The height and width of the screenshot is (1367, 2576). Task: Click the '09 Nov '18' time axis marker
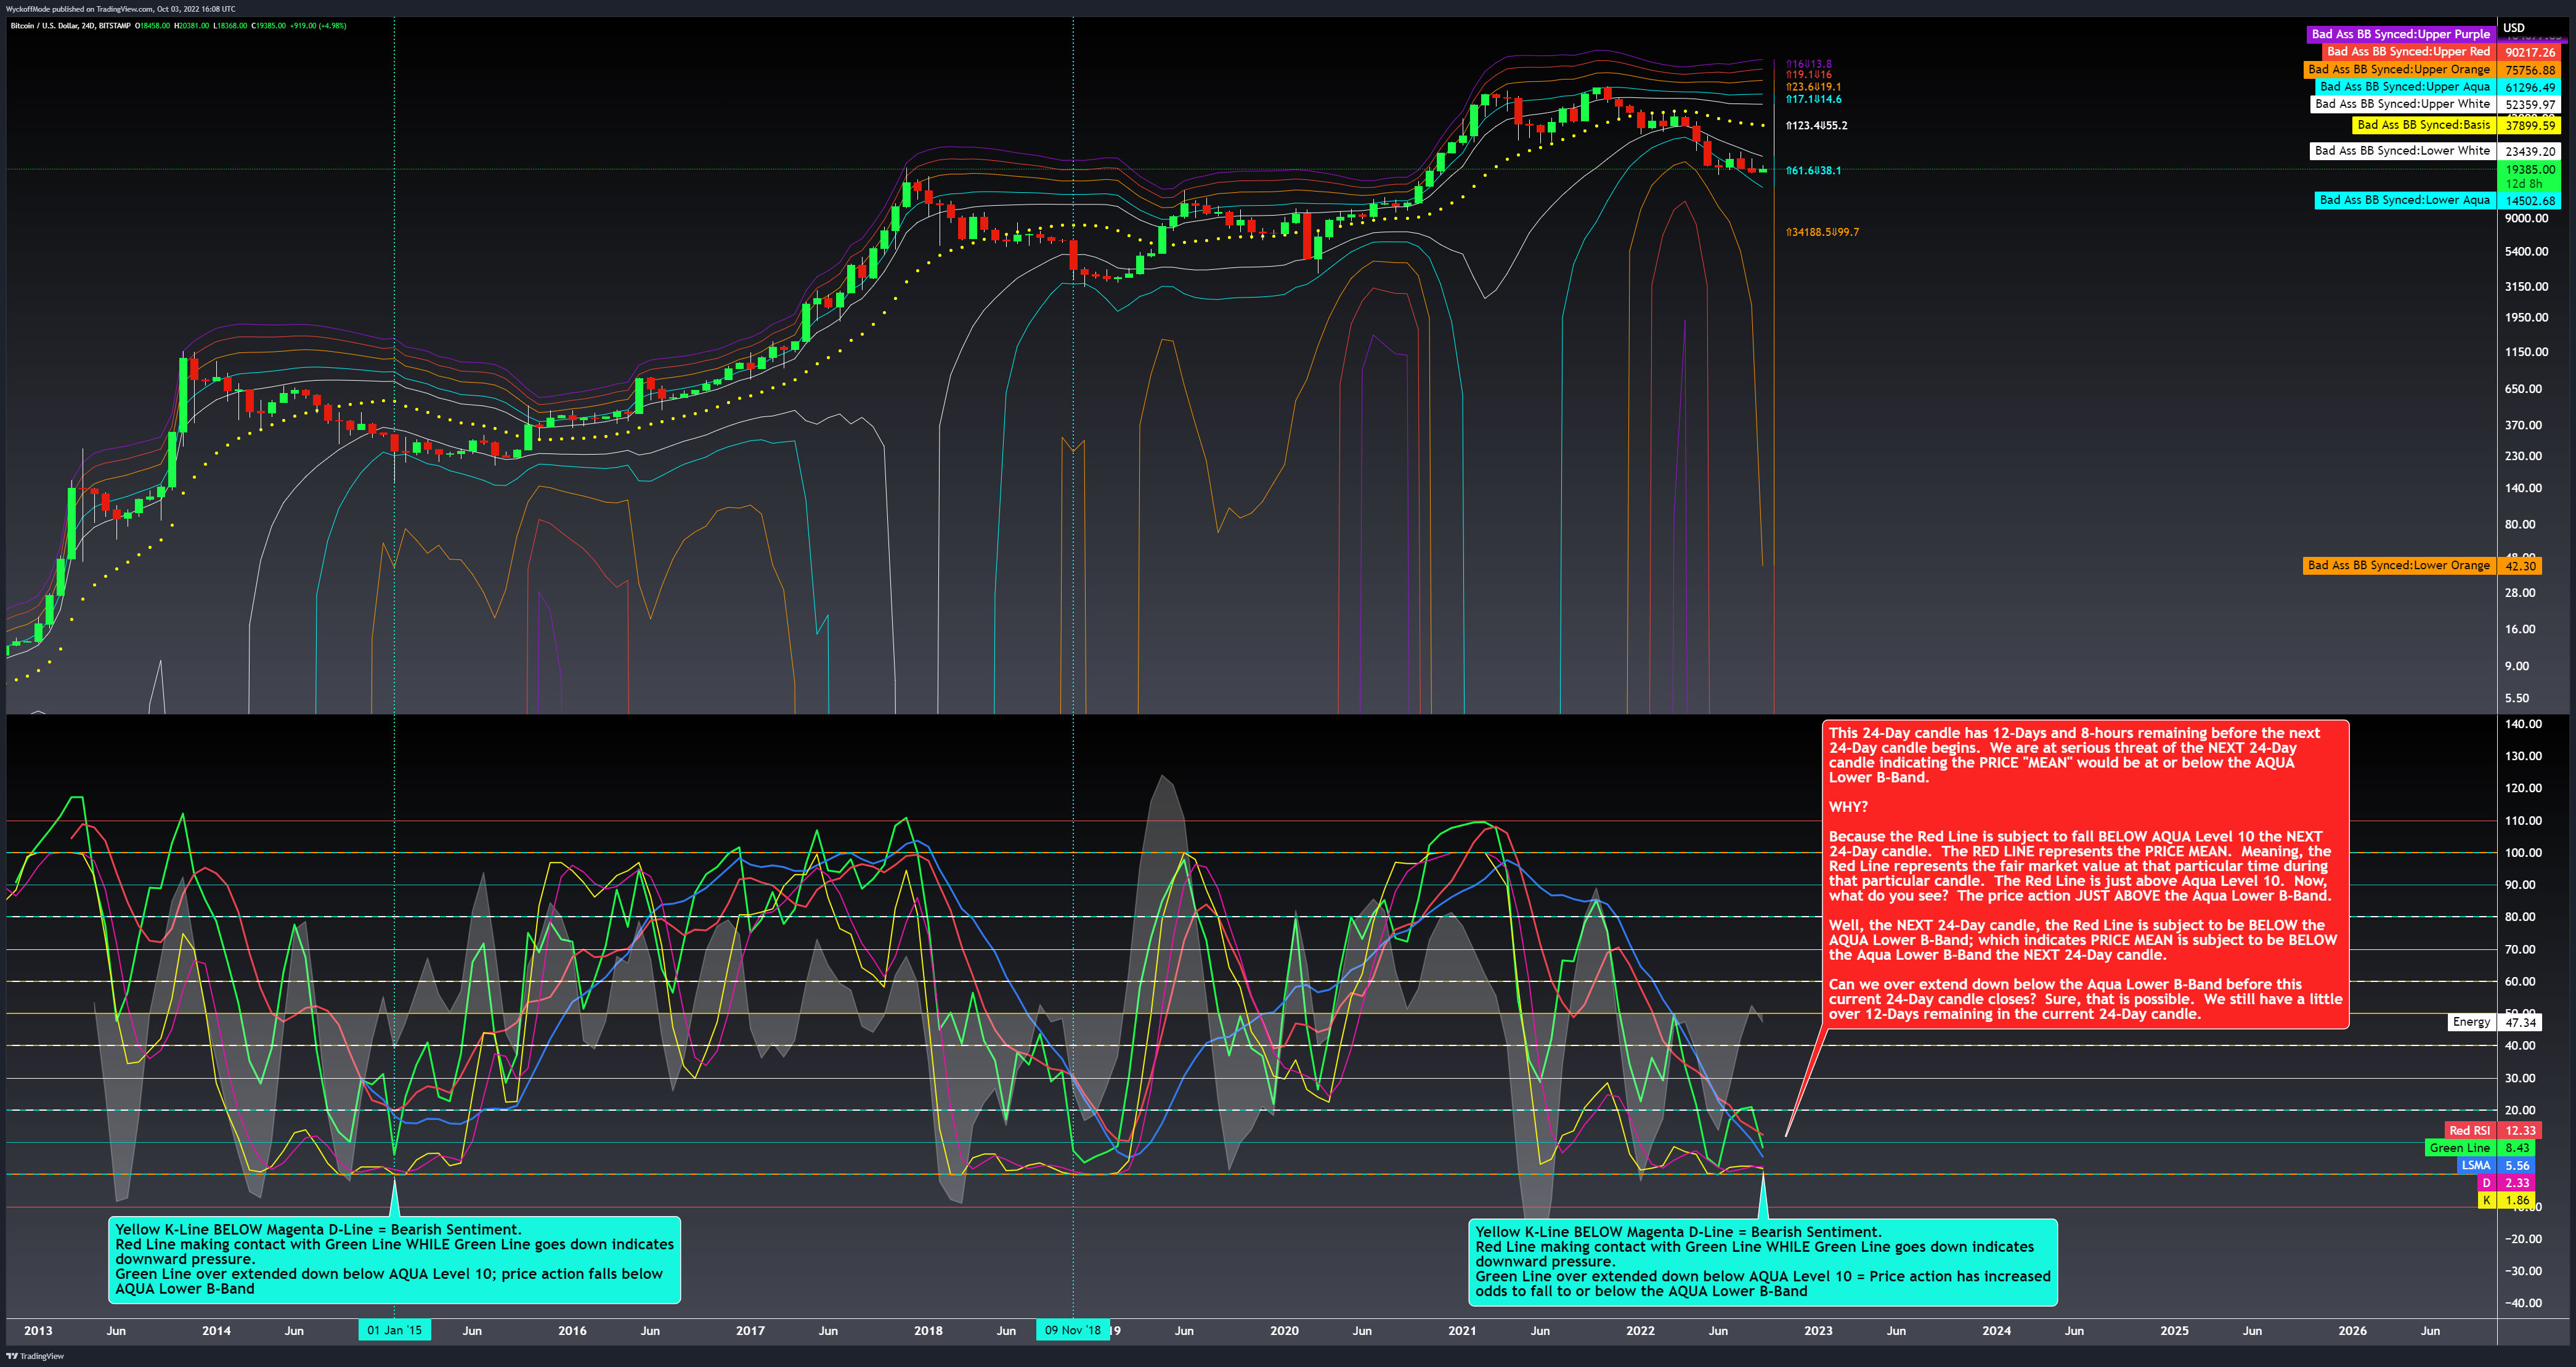coord(1073,1330)
